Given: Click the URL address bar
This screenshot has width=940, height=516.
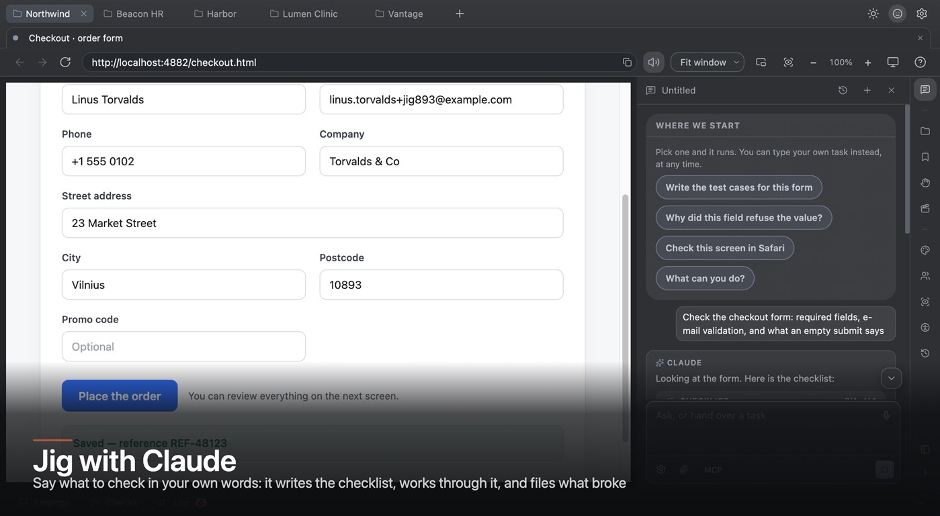Looking at the screenshot, I should tap(359, 62).
